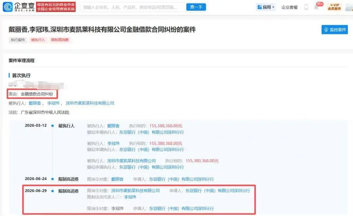Image resolution: width=353 pixels, height=216 pixels.
Task: Select the 限制高消费 tag under the title
Action: 60,40
